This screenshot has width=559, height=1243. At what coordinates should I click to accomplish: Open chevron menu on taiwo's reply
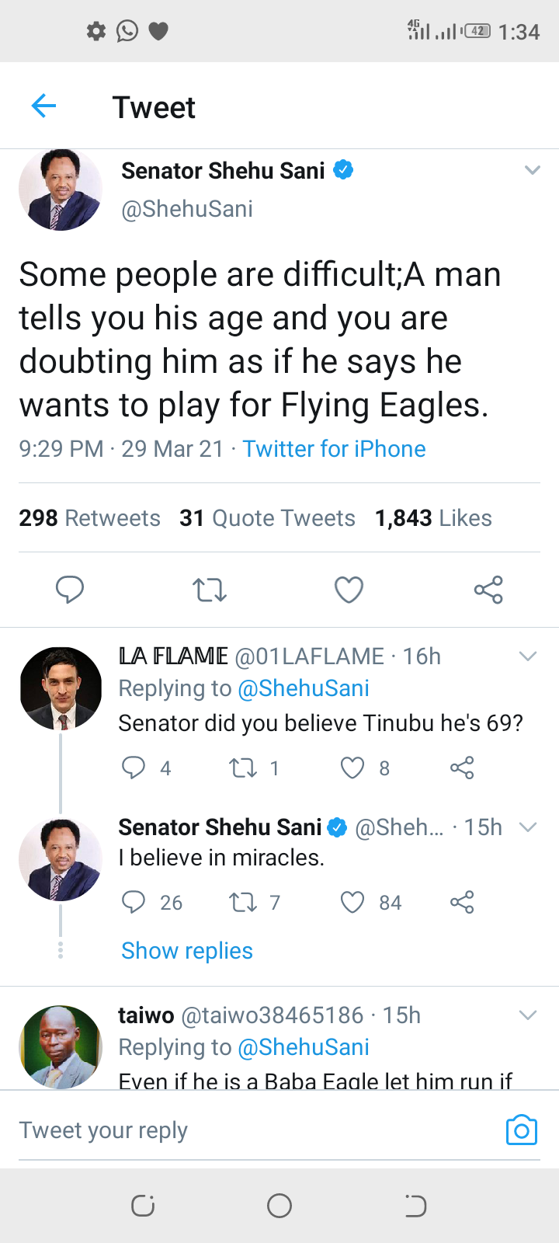click(x=528, y=1015)
